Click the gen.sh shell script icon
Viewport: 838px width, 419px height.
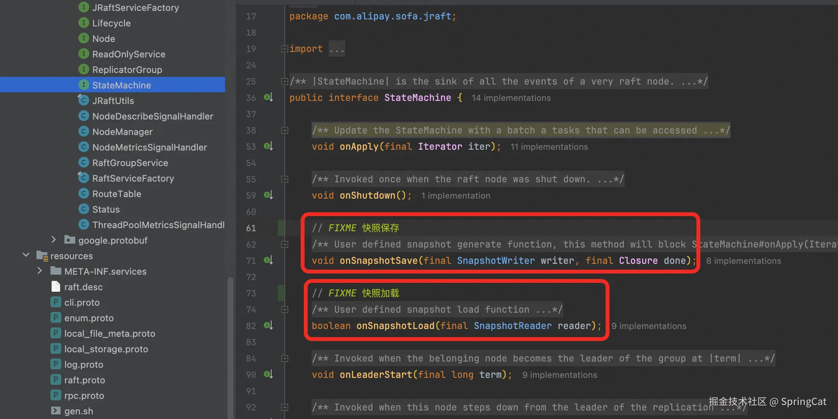pyautogui.click(x=55, y=411)
